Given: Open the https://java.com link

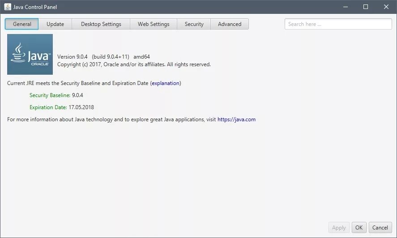Looking at the screenshot, I should click(x=236, y=119).
